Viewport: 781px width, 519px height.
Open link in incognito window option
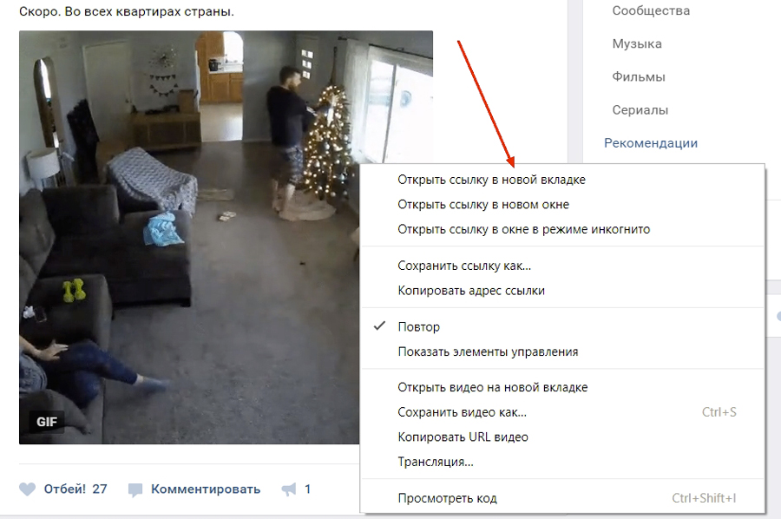click(562, 230)
